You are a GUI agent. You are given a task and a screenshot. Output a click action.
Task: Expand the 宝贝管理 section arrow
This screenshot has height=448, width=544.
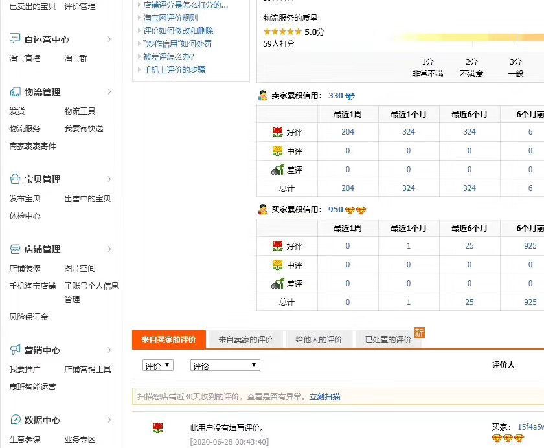[109, 179]
